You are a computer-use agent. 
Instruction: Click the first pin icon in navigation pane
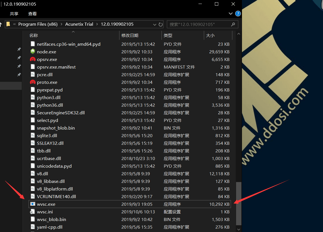pyautogui.click(x=19, y=49)
